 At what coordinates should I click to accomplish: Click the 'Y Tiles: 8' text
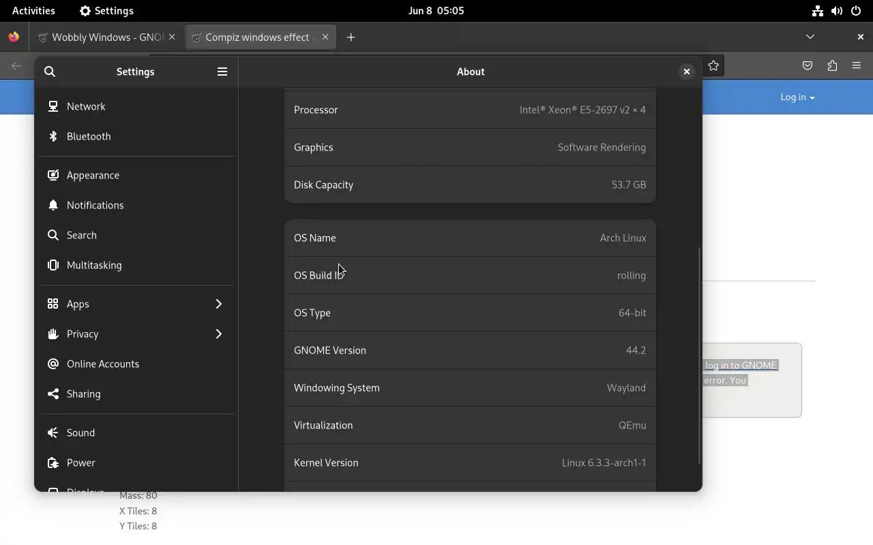click(x=138, y=526)
